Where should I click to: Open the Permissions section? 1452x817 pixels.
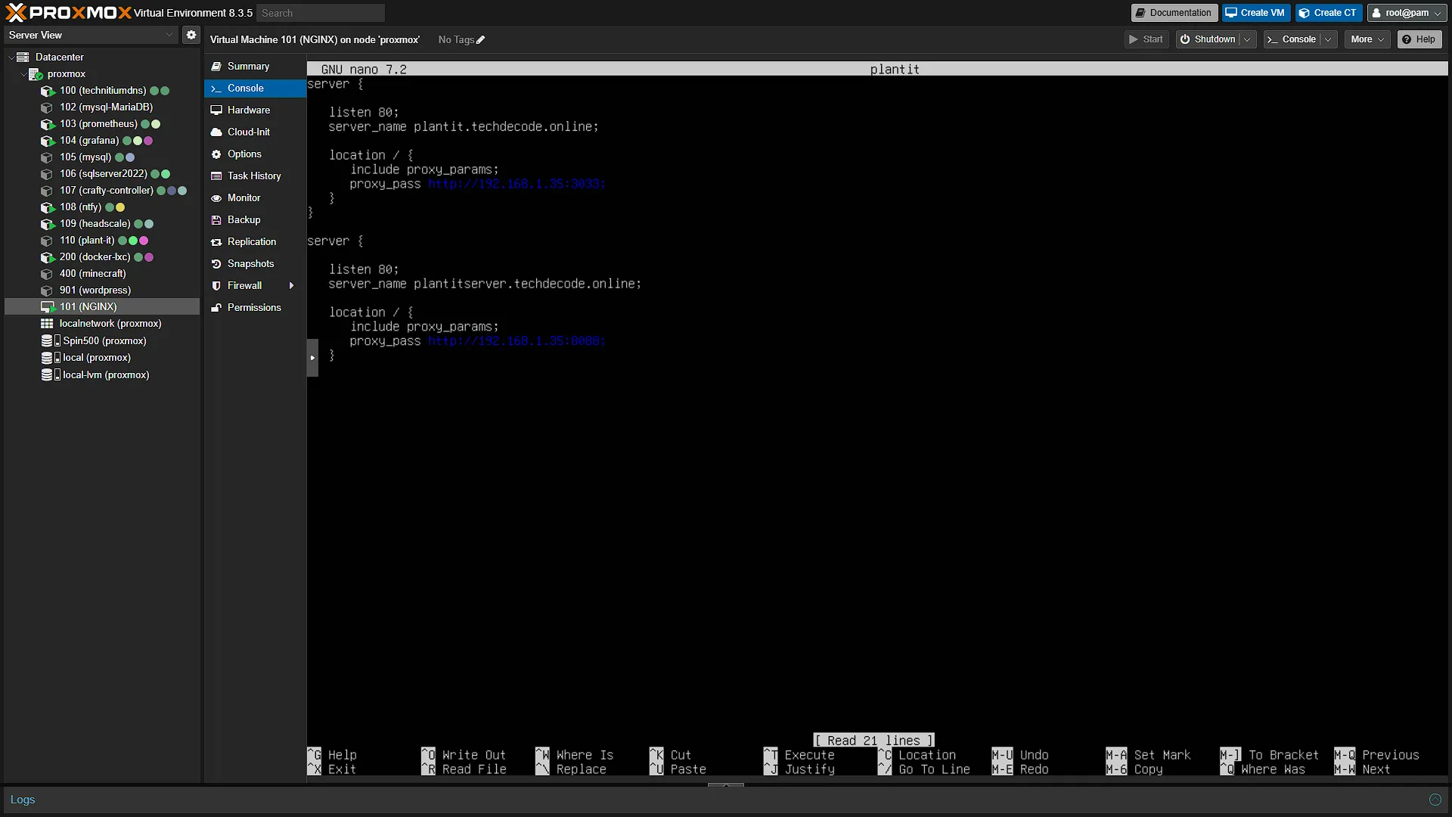(x=254, y=308)
